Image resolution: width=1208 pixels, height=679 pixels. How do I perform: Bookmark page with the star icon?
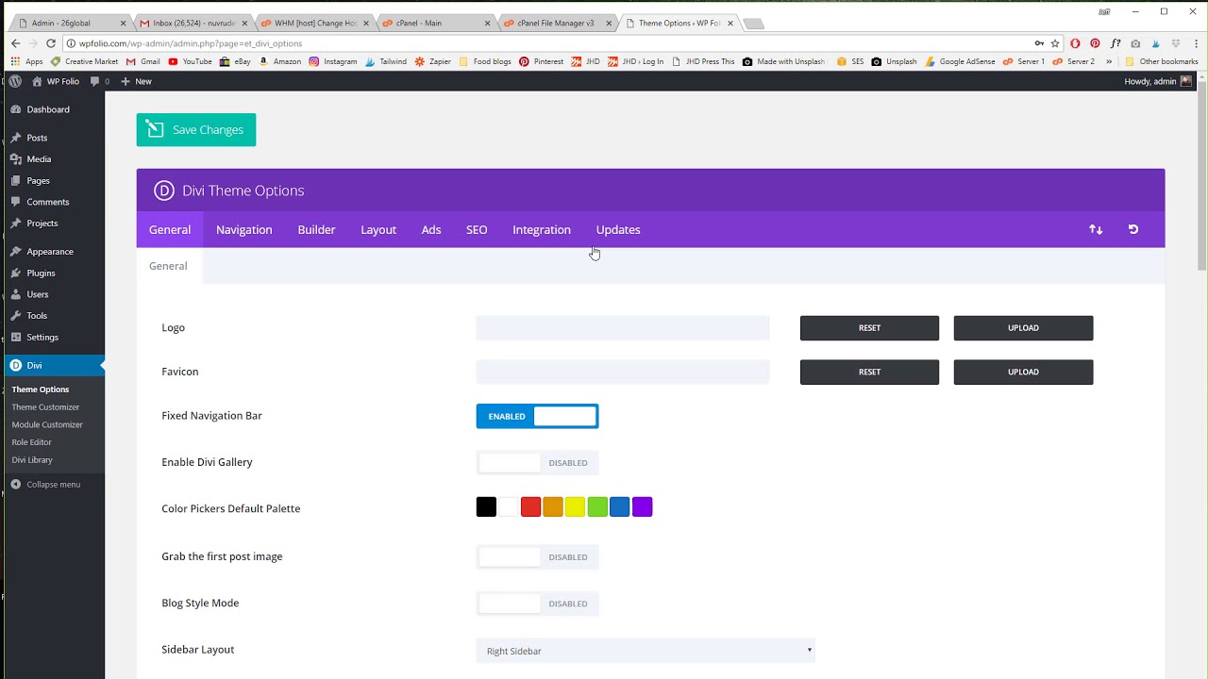(1055, 43)
